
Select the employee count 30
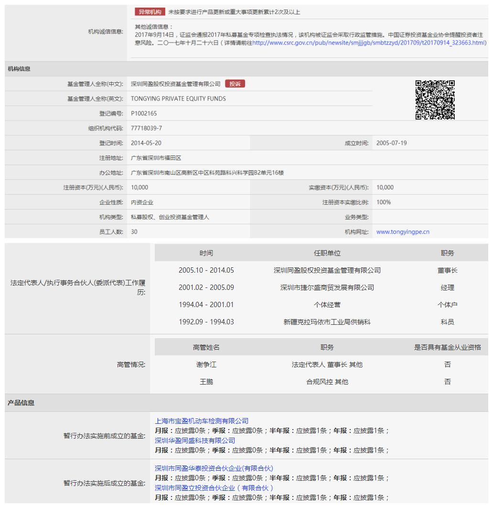click(x=134, y=232)
